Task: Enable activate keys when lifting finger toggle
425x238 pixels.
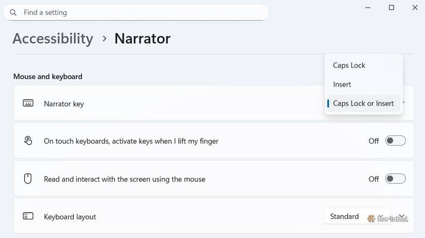Action: (396, 141)
